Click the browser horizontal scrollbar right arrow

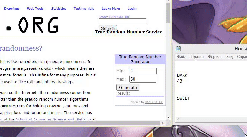tap(163, 123)
